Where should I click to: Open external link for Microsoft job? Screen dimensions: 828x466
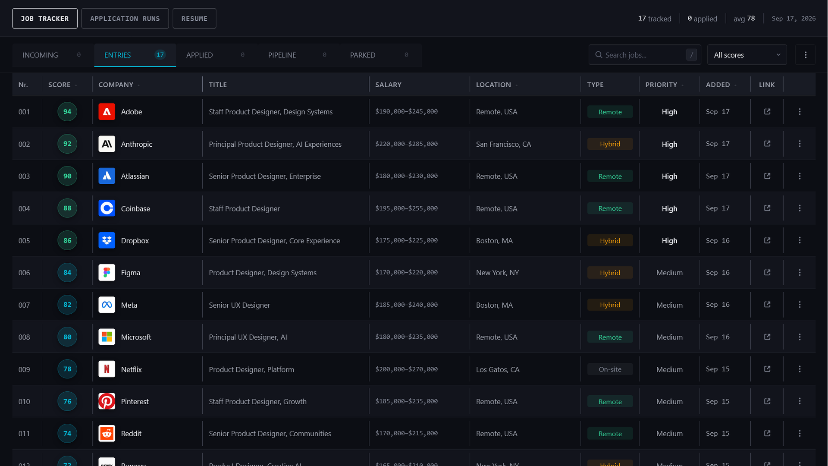click(767, 337)
